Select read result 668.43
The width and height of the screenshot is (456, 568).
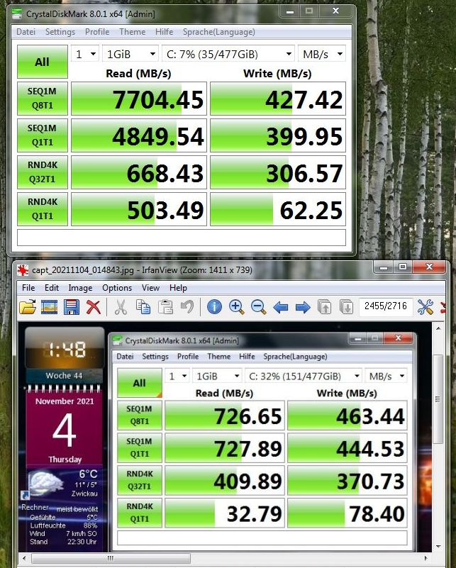point(139,172)
